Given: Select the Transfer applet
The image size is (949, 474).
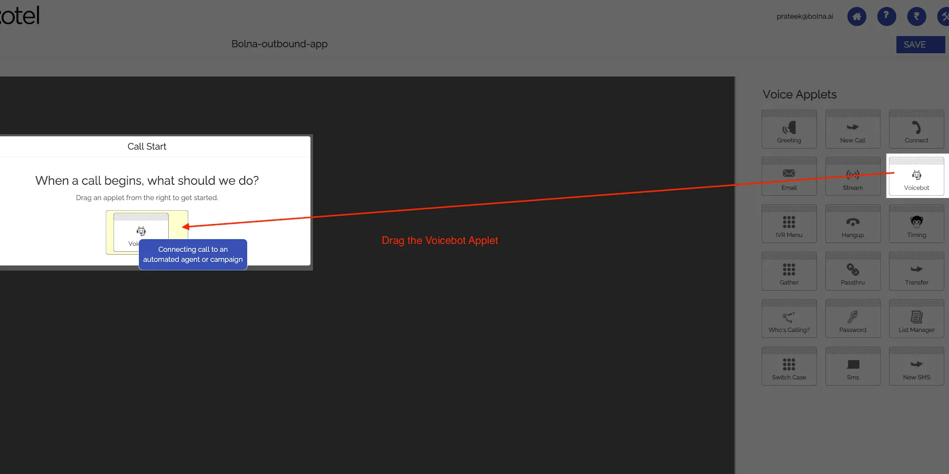Looking at the screenshot, I should [916, 271].
